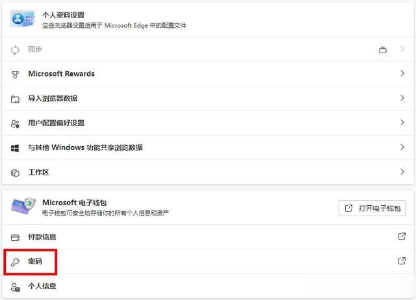Click the Microsoft Rewards trophy icon

point(15,75)
